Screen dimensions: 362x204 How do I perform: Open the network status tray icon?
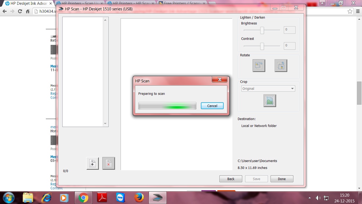point(326,198)
